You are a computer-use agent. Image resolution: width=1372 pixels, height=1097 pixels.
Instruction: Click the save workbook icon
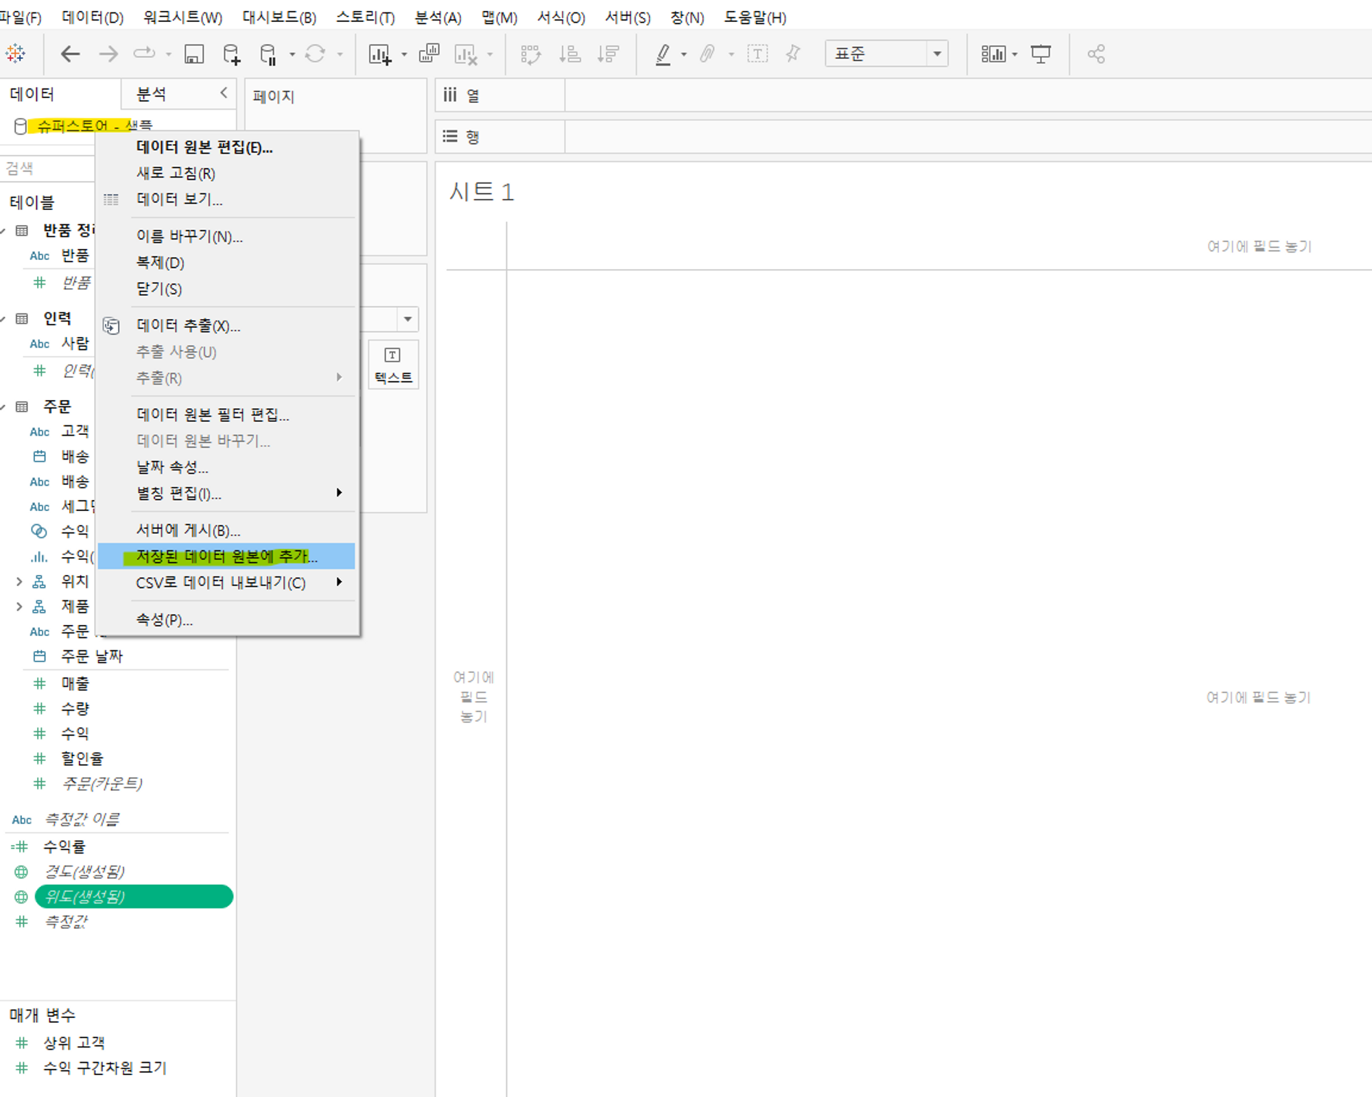(x=194, y=54)
